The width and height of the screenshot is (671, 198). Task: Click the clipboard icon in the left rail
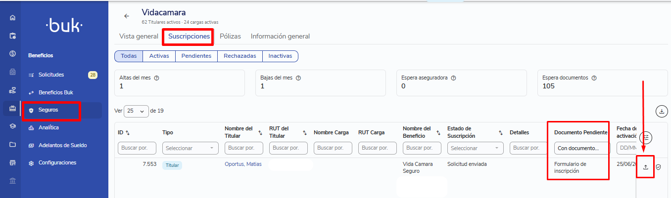pos(12,36)
